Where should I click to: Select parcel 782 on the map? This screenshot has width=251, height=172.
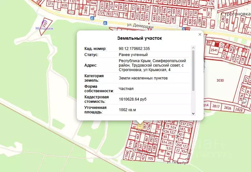coord(109,14)
